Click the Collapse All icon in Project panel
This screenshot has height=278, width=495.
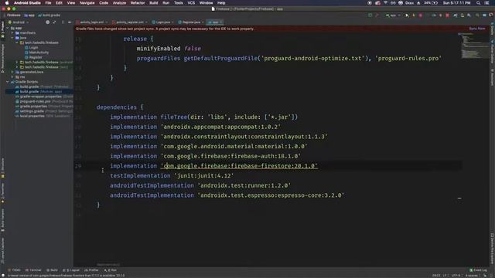point(54,22)
